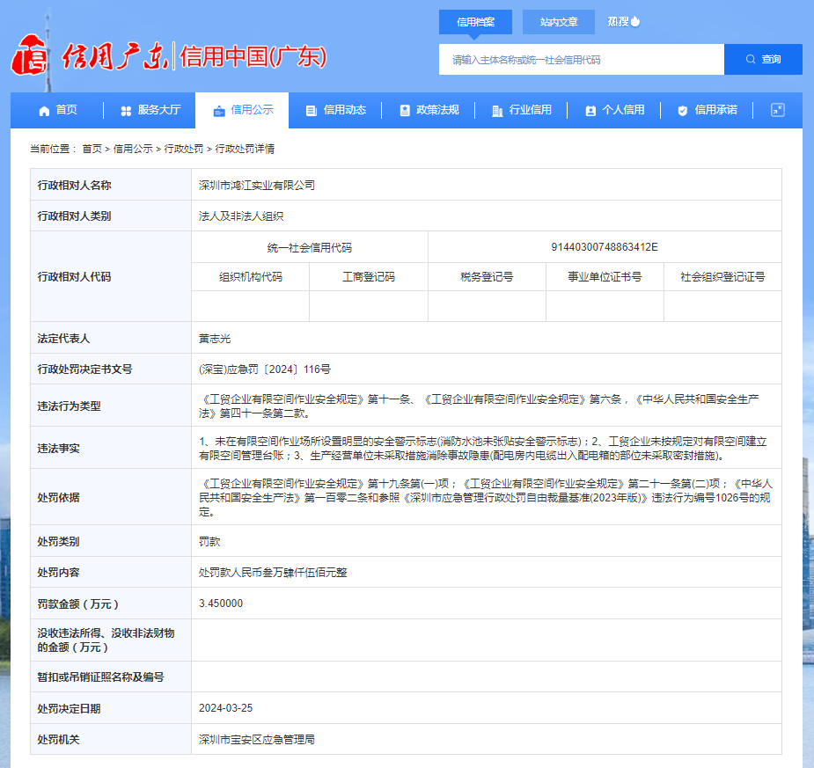Open the 行业信用 navigation menu item

[522, 110]
